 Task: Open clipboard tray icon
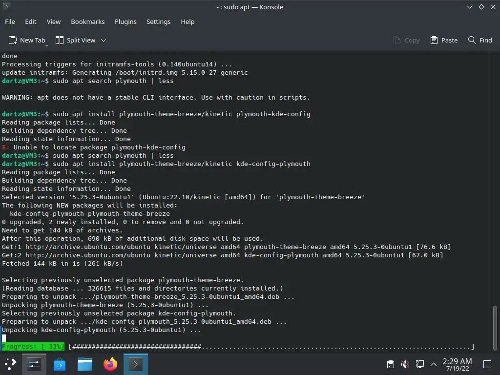coord(391,364)
